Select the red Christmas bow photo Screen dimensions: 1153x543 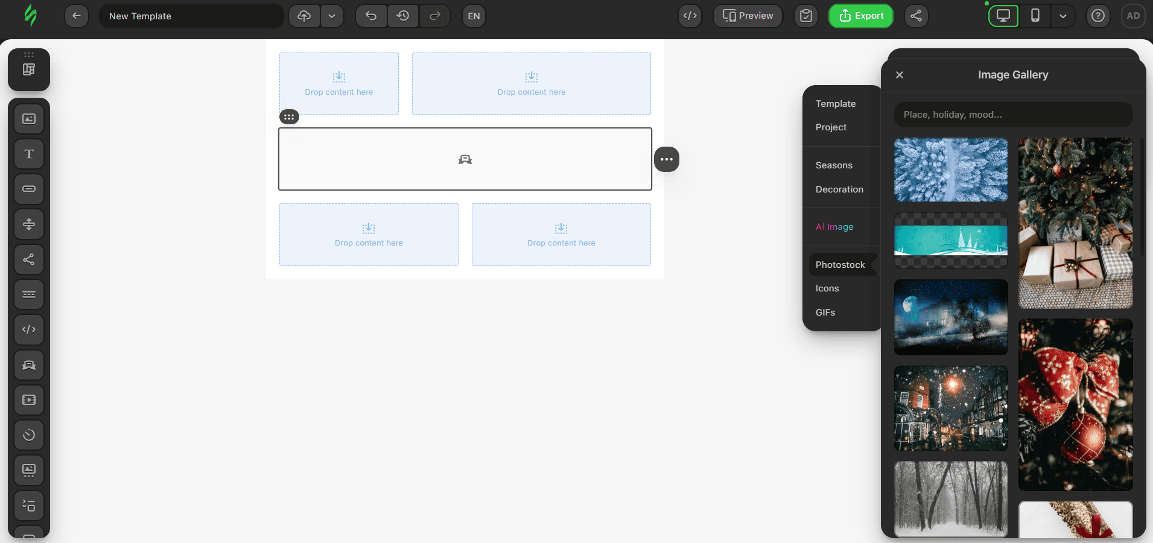1075,404
